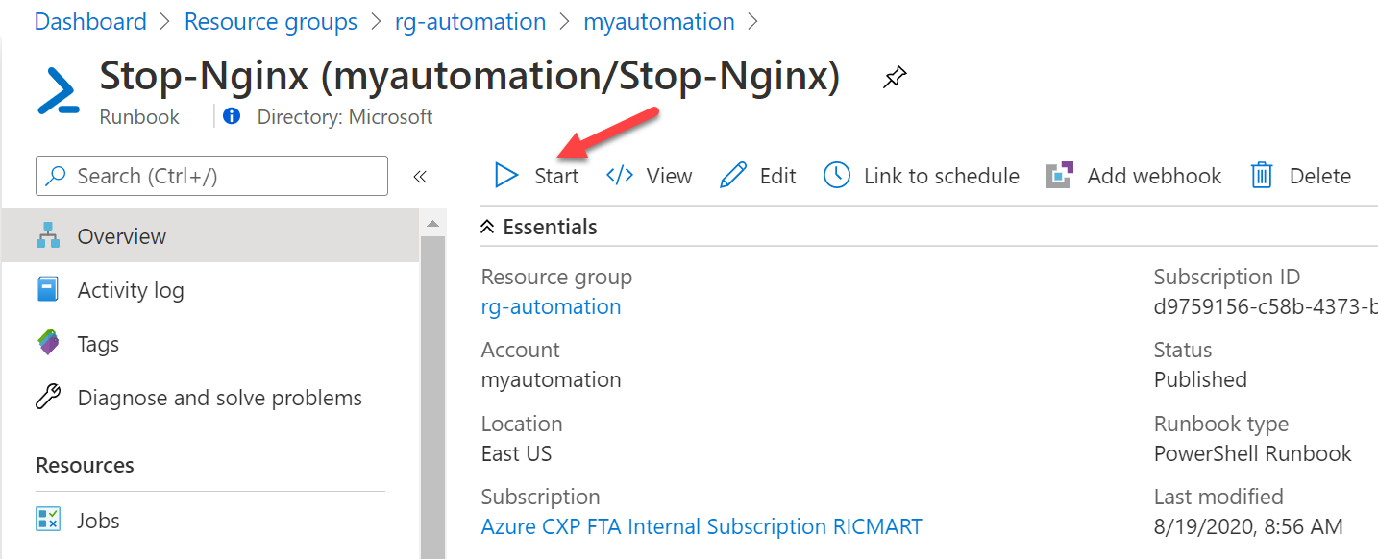Click the Overview sidebar icon
The width and height of the screenshot is (1378, 559).
click(48, 236)
